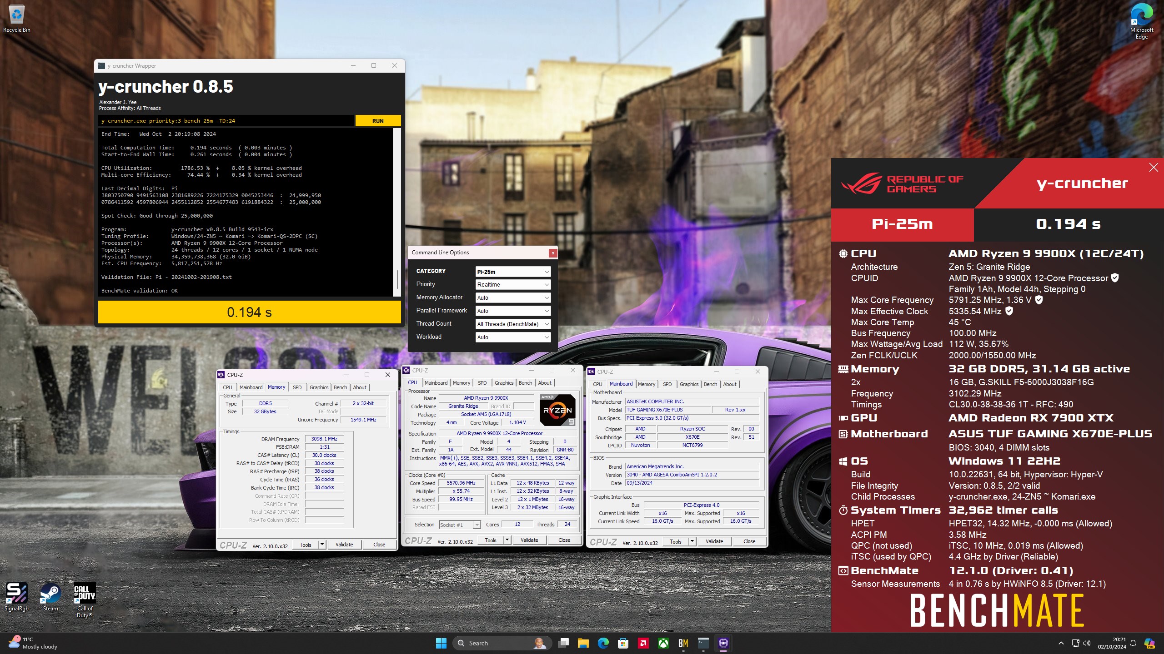
Task: Open Bench tab in CPU-tab CPU-Z window
Action: (x=525, y=383)
